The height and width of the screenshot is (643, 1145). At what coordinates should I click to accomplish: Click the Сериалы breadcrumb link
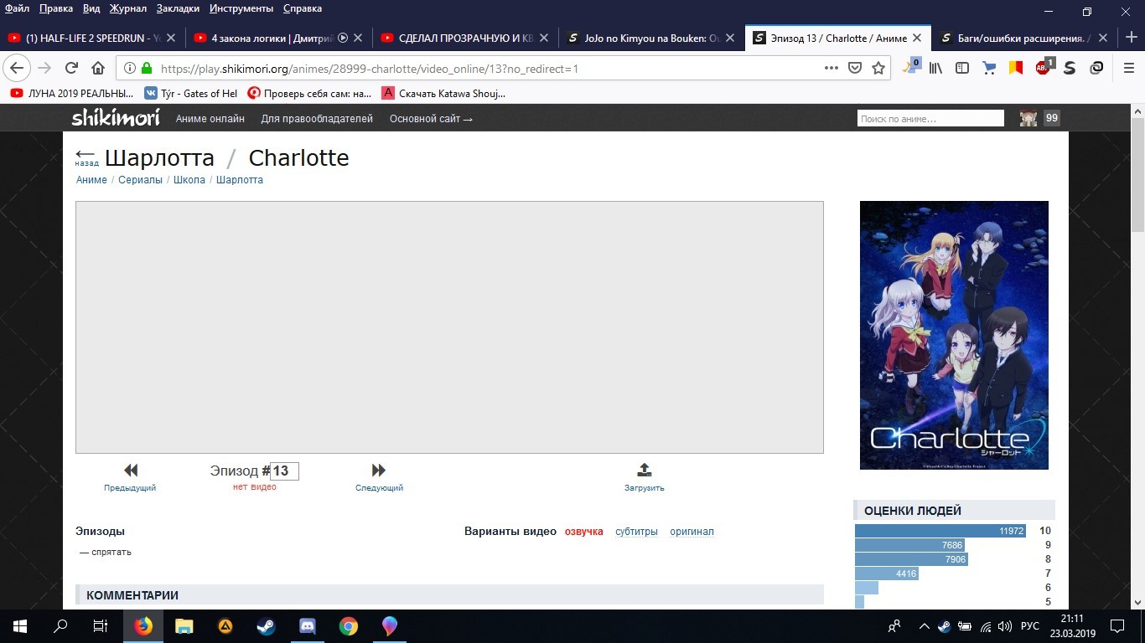[x=140, y=180]
